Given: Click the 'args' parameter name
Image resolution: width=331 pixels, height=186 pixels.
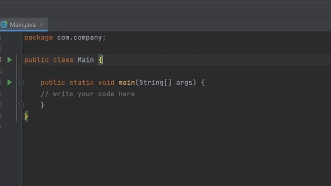Looking at the screenshot, I should click(184, 83).
